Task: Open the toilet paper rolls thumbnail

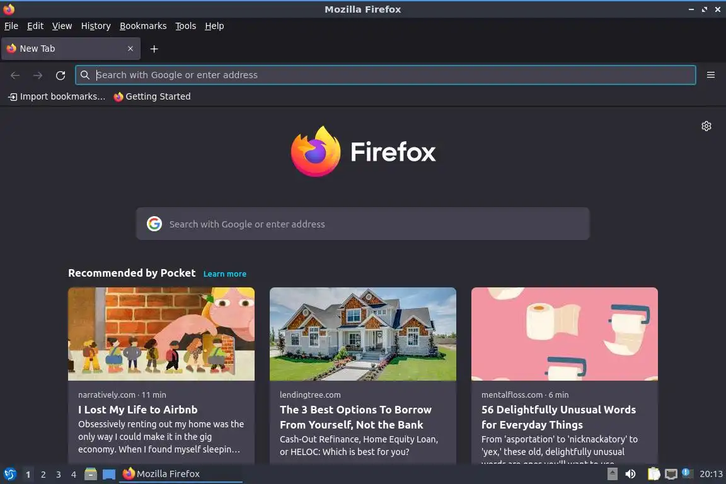Action: pyautogui.click(x=565, y=334)
